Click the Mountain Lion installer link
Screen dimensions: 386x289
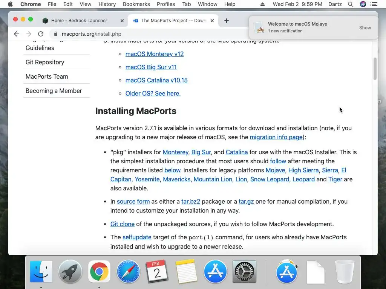coord(213,179)
